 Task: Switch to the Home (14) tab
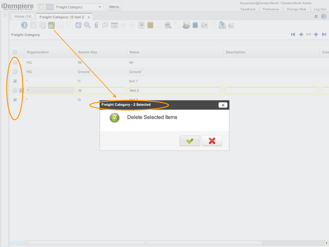point(23,16)
